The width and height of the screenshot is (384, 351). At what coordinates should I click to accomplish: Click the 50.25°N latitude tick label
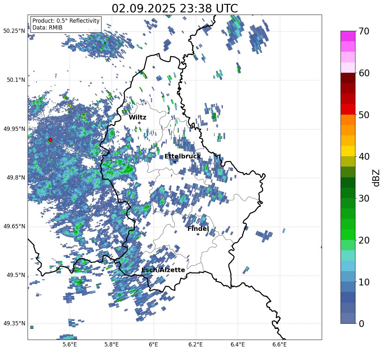pos(14,31)
